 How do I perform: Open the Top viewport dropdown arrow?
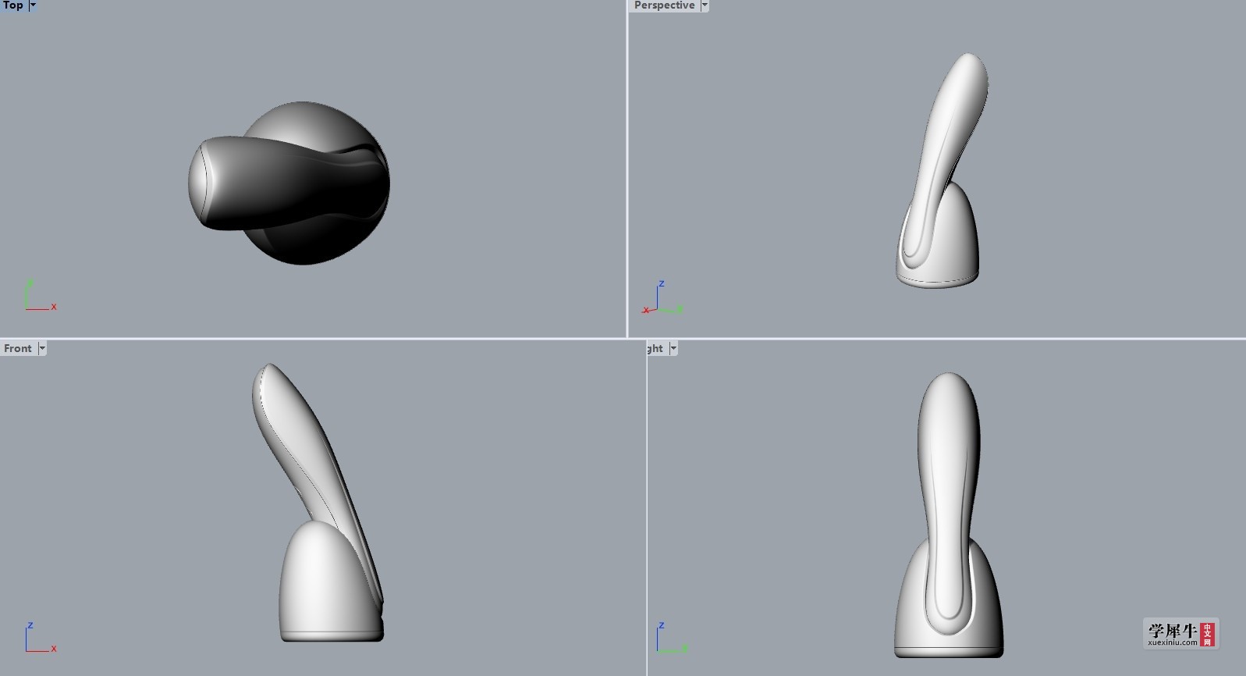(33, 5)
